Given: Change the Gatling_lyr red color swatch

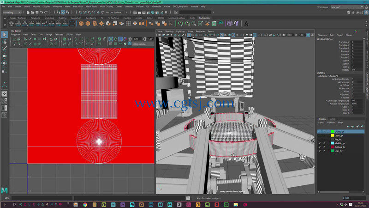Looking at the screenshot, I should pos(333,147).
